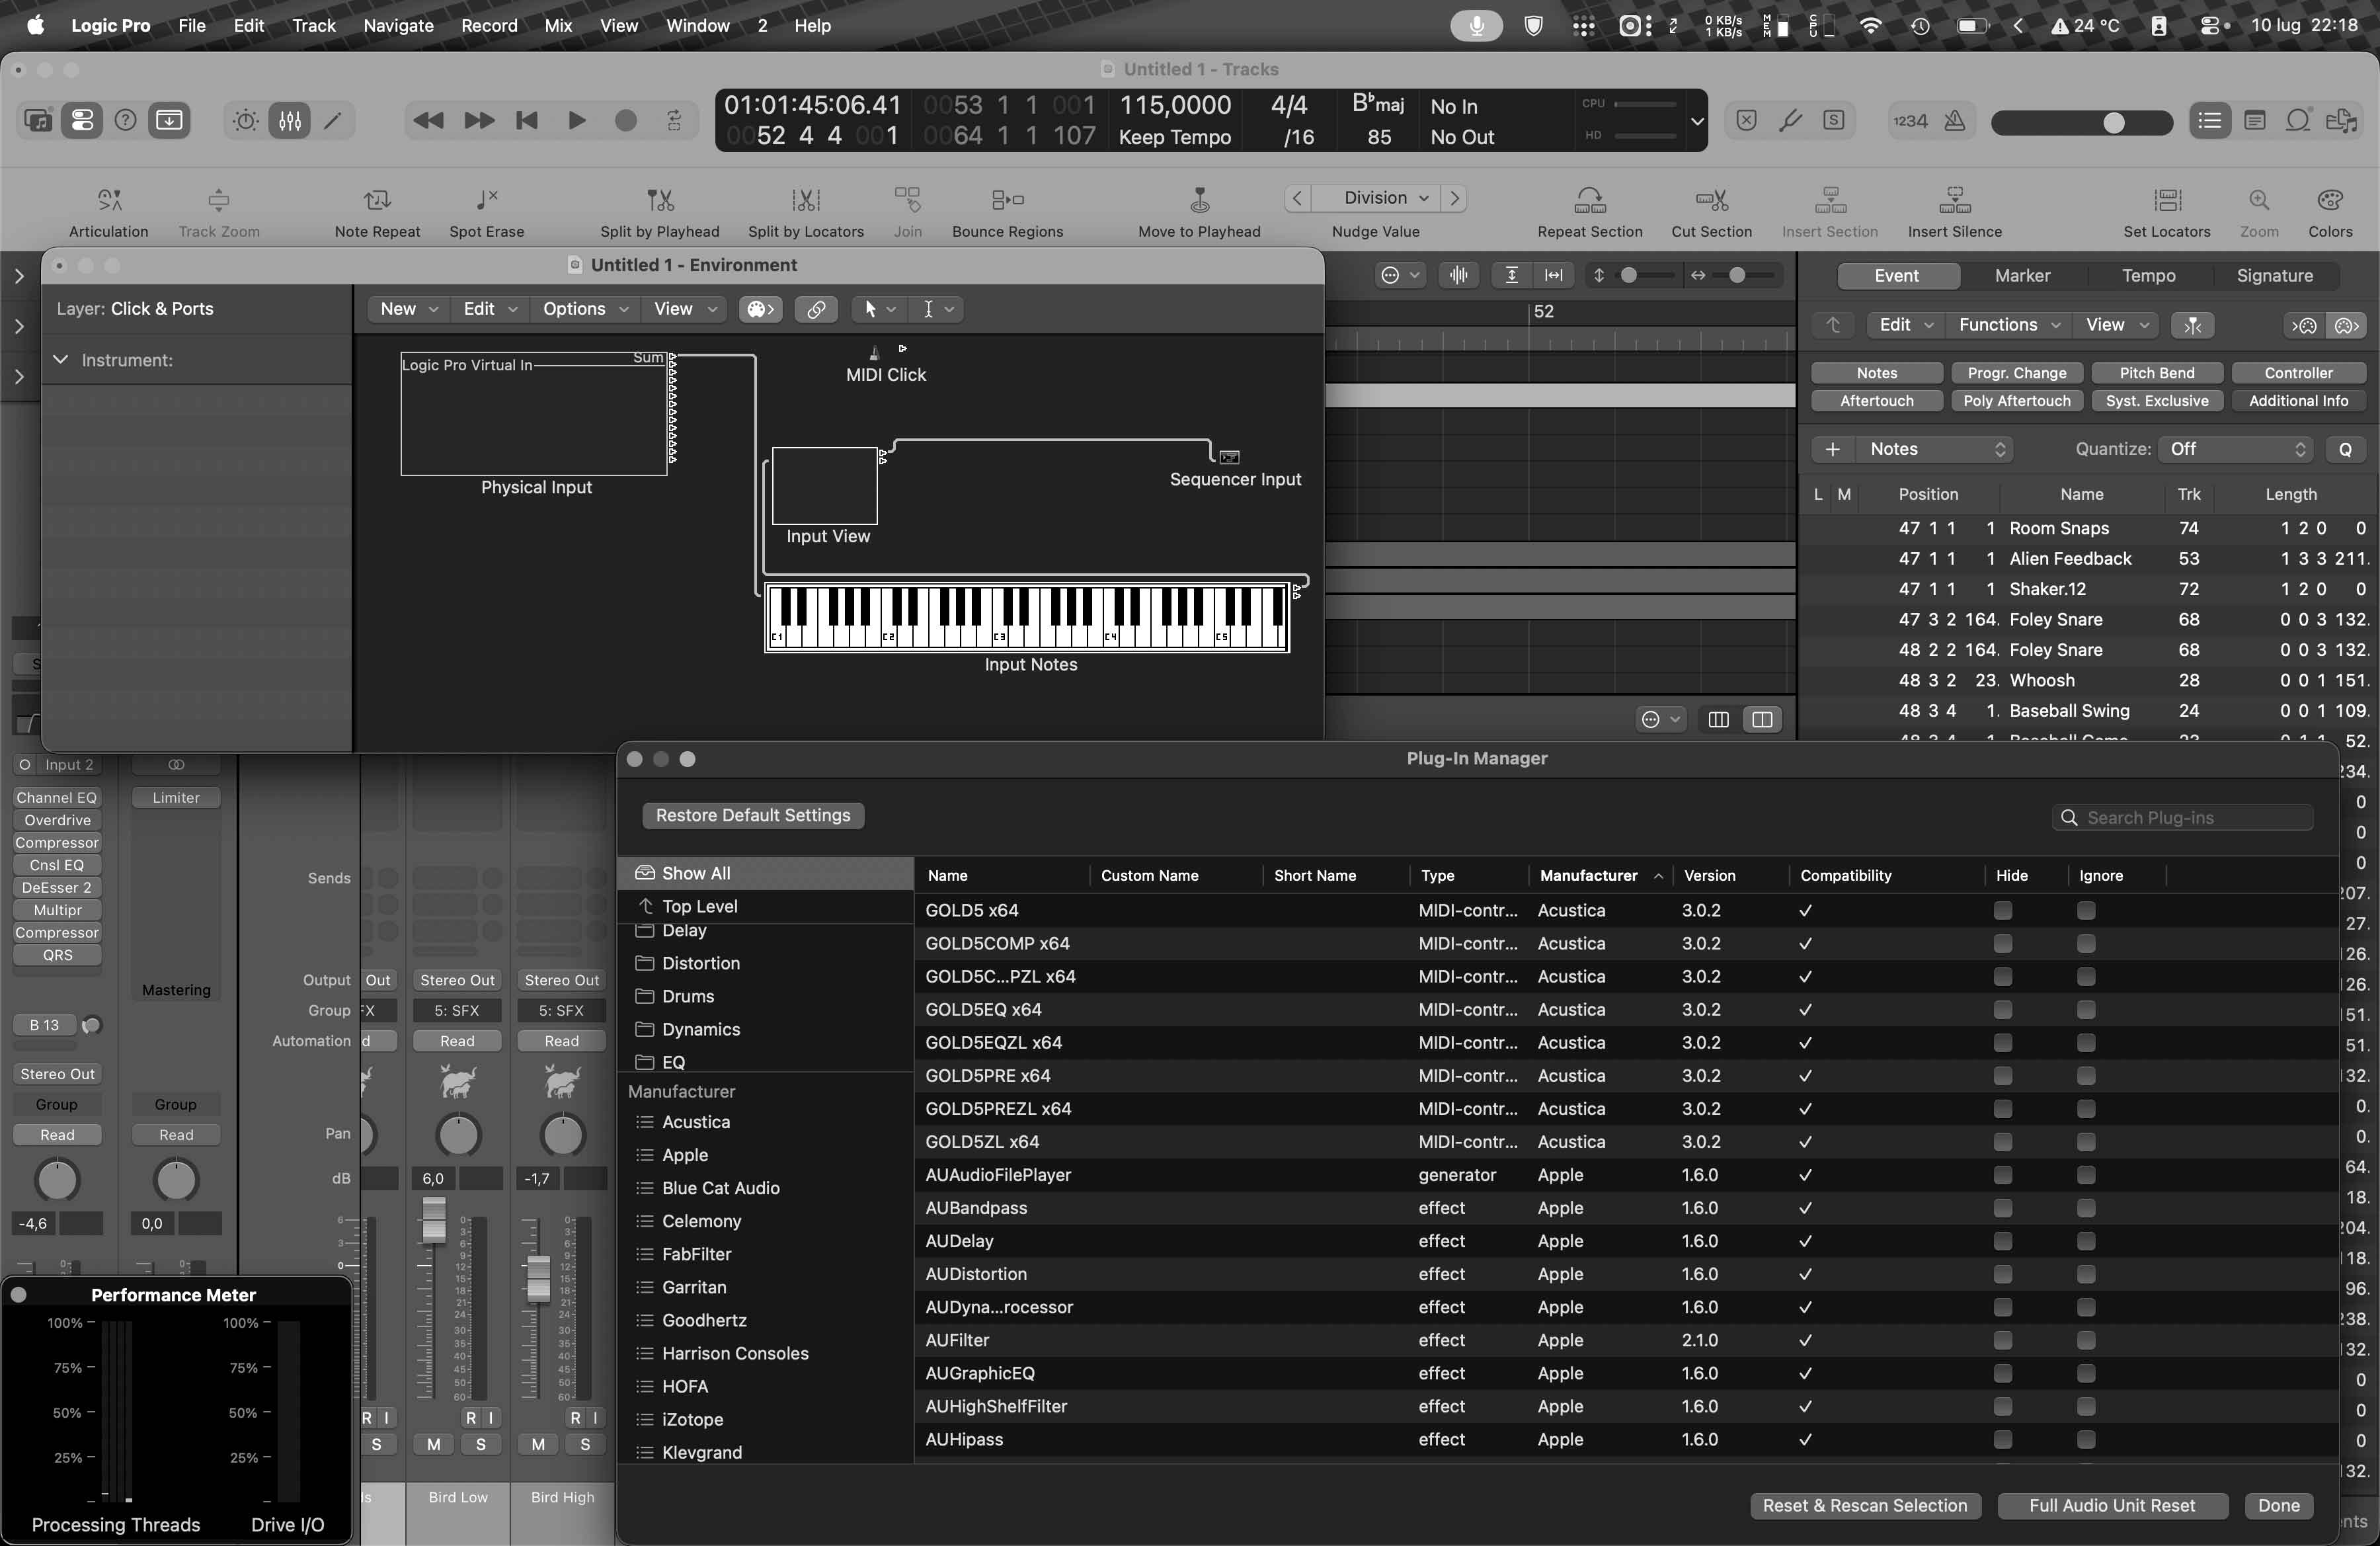Viewport: 2380px width, 1546px height.
Task: Check Ignore for AUGraphicEQ
Action: point(2085,1373)
